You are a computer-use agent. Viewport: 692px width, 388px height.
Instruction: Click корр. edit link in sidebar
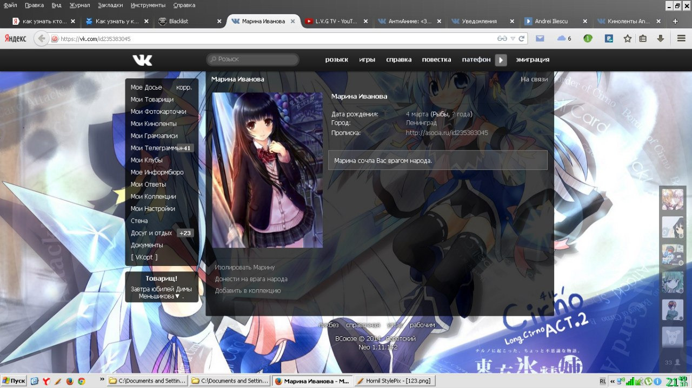pyautogui.click(x=184, y=87)
